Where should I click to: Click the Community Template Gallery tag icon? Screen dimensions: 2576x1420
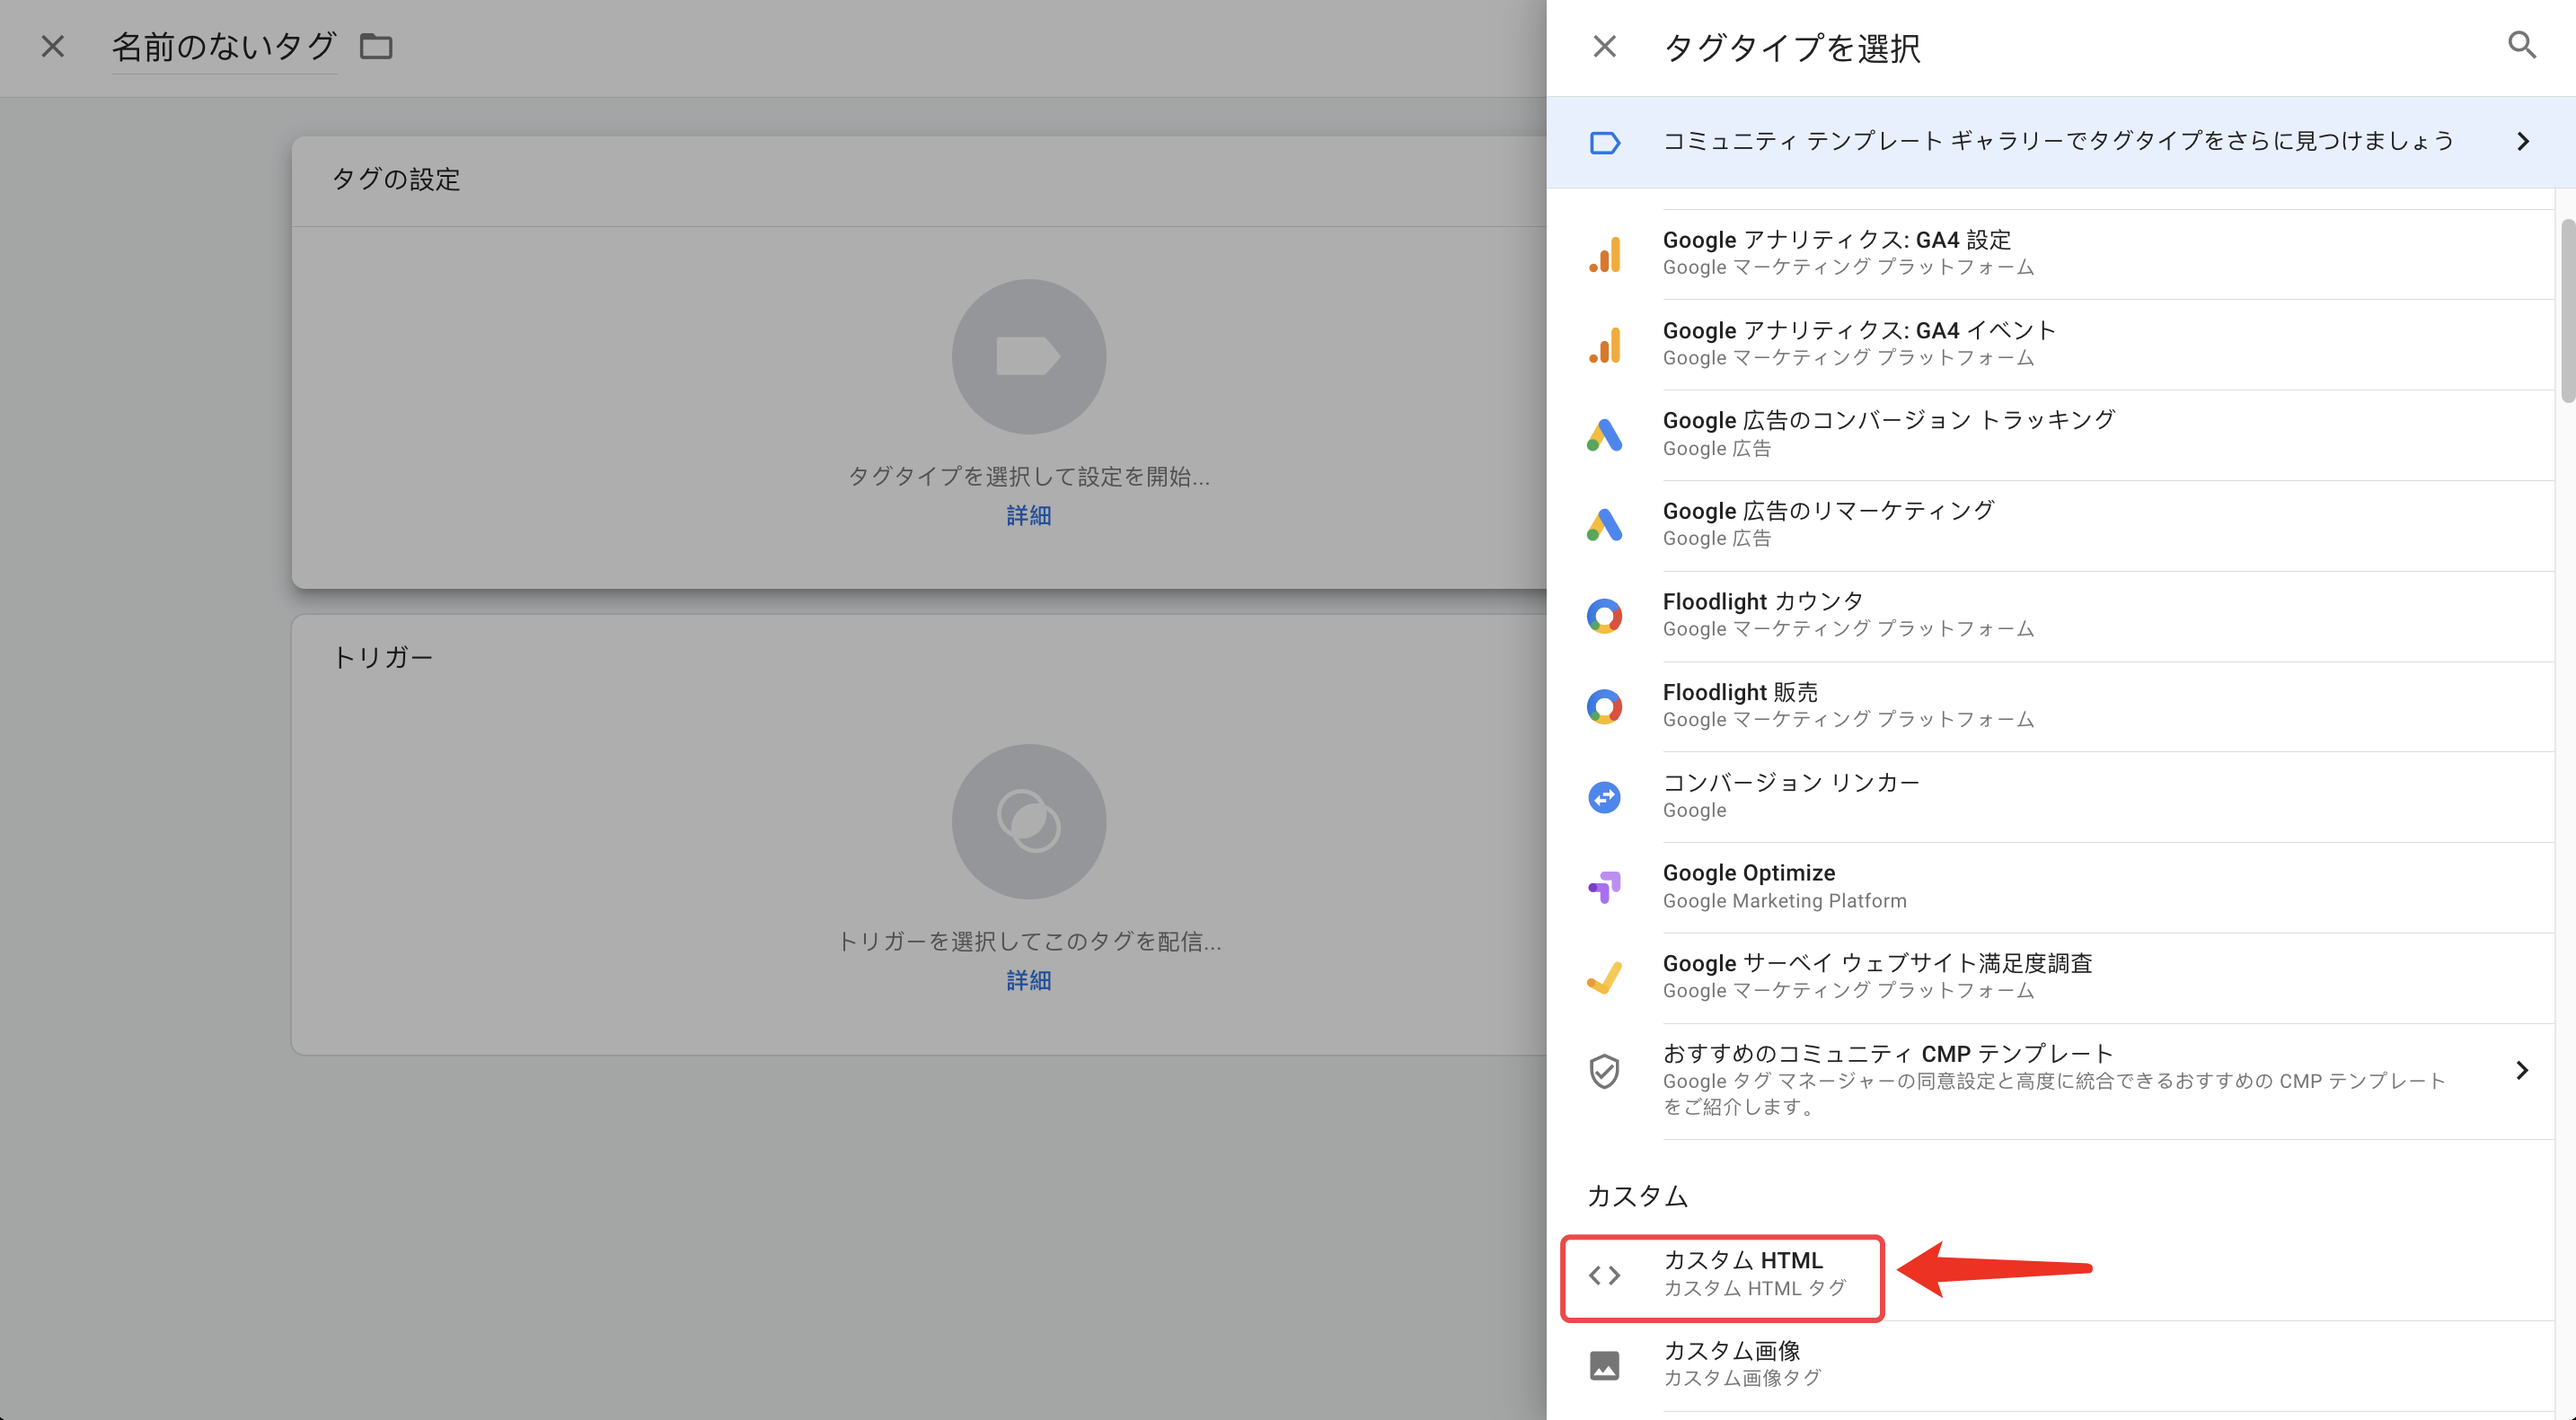click(x=1604, y=143)
